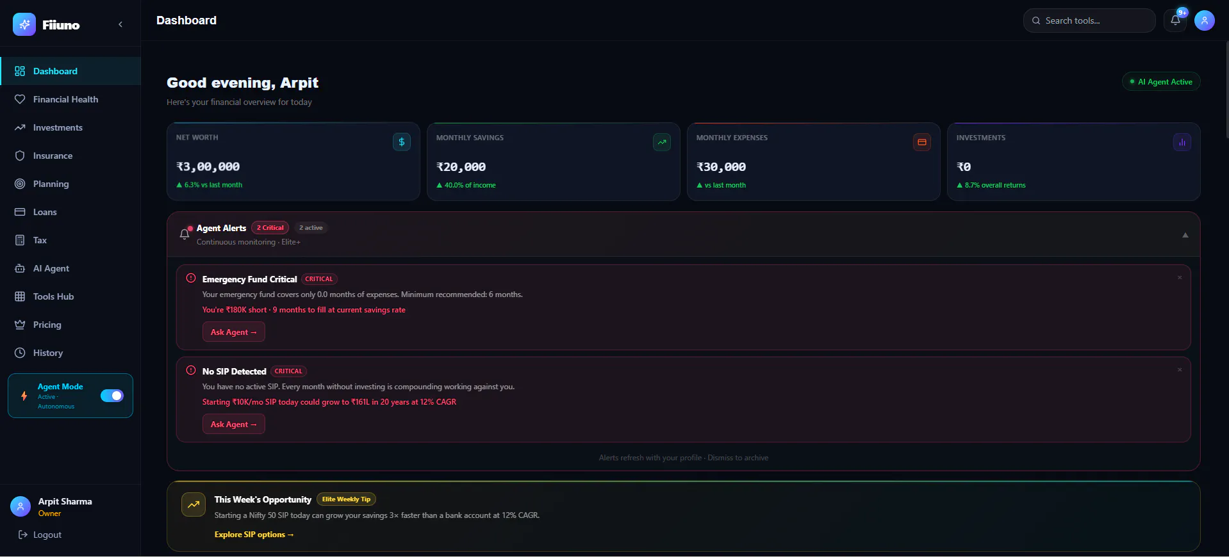
Task: Click the Monthly Savings value ₹20,000
Action: click(x=461, y=167)
